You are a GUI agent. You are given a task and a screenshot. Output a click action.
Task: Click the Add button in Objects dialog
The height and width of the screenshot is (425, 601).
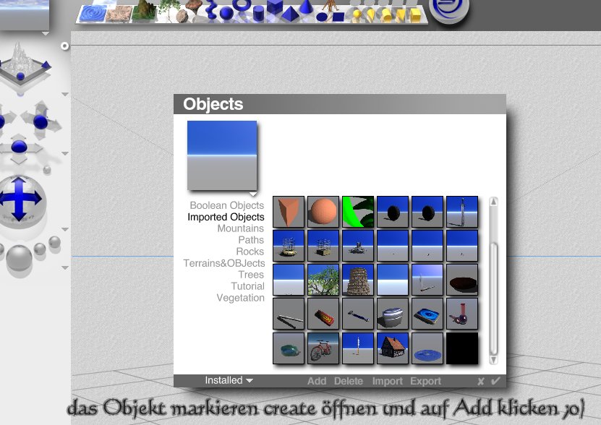317,382
